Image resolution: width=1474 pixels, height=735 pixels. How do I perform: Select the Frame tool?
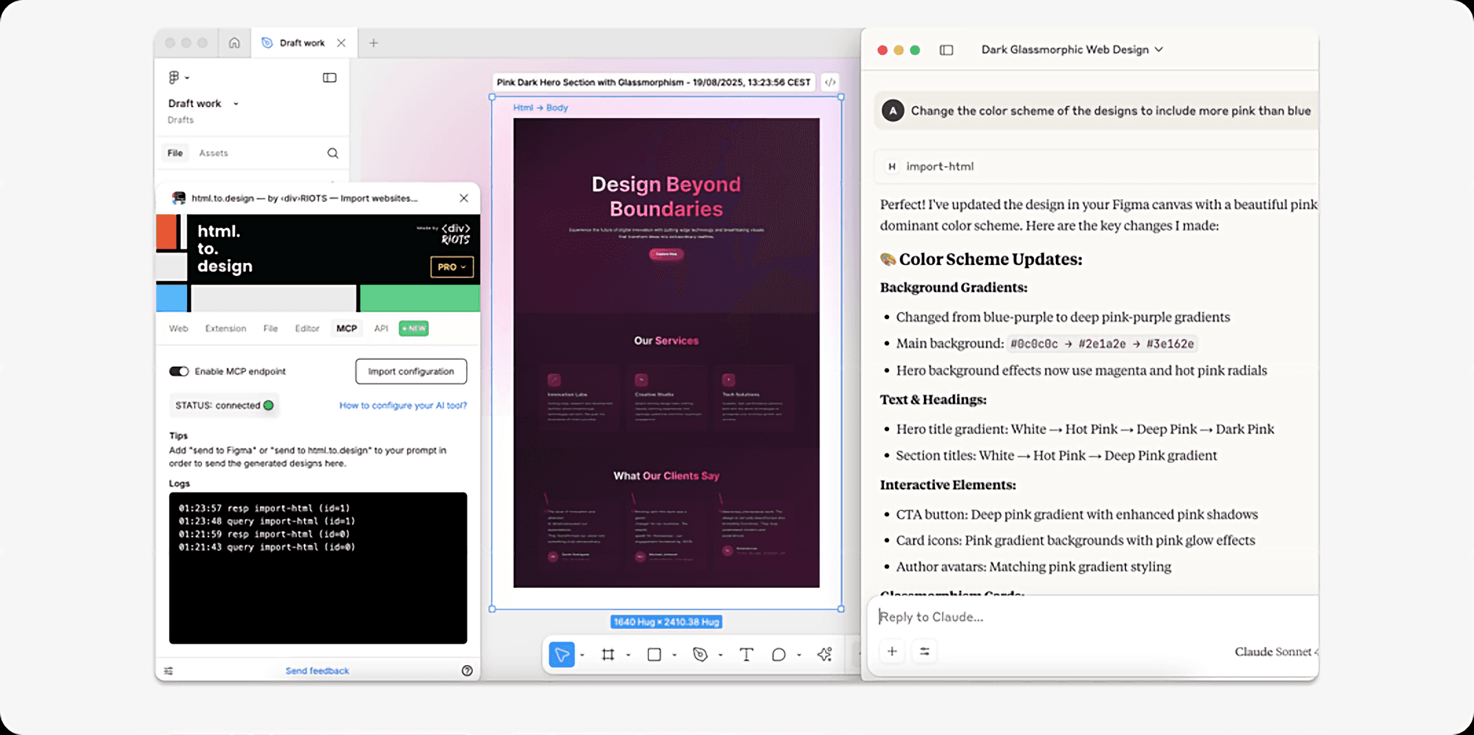tap(608, 655)
